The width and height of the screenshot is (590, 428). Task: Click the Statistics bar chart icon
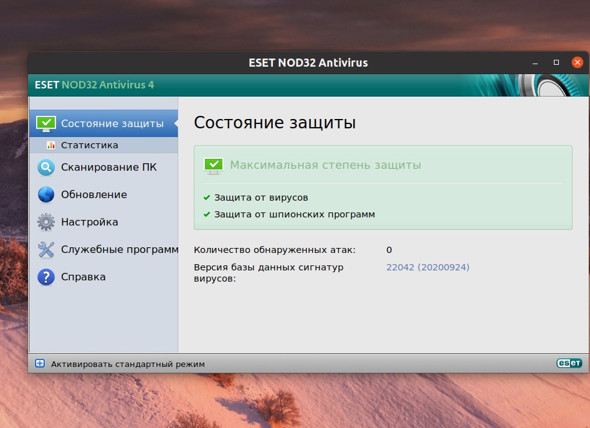click(51, 145)
